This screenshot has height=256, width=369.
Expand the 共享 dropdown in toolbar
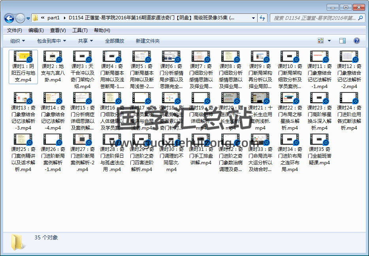pos(85,41)
